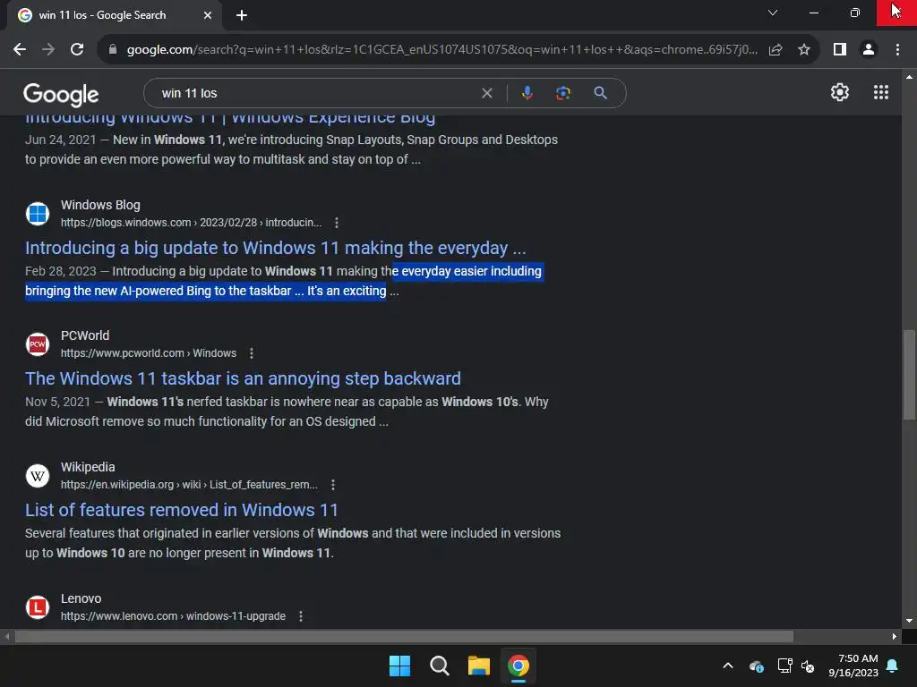917x687 pixels.
Task: Share this page from the address bar
Action: click(x=776, y=50)
